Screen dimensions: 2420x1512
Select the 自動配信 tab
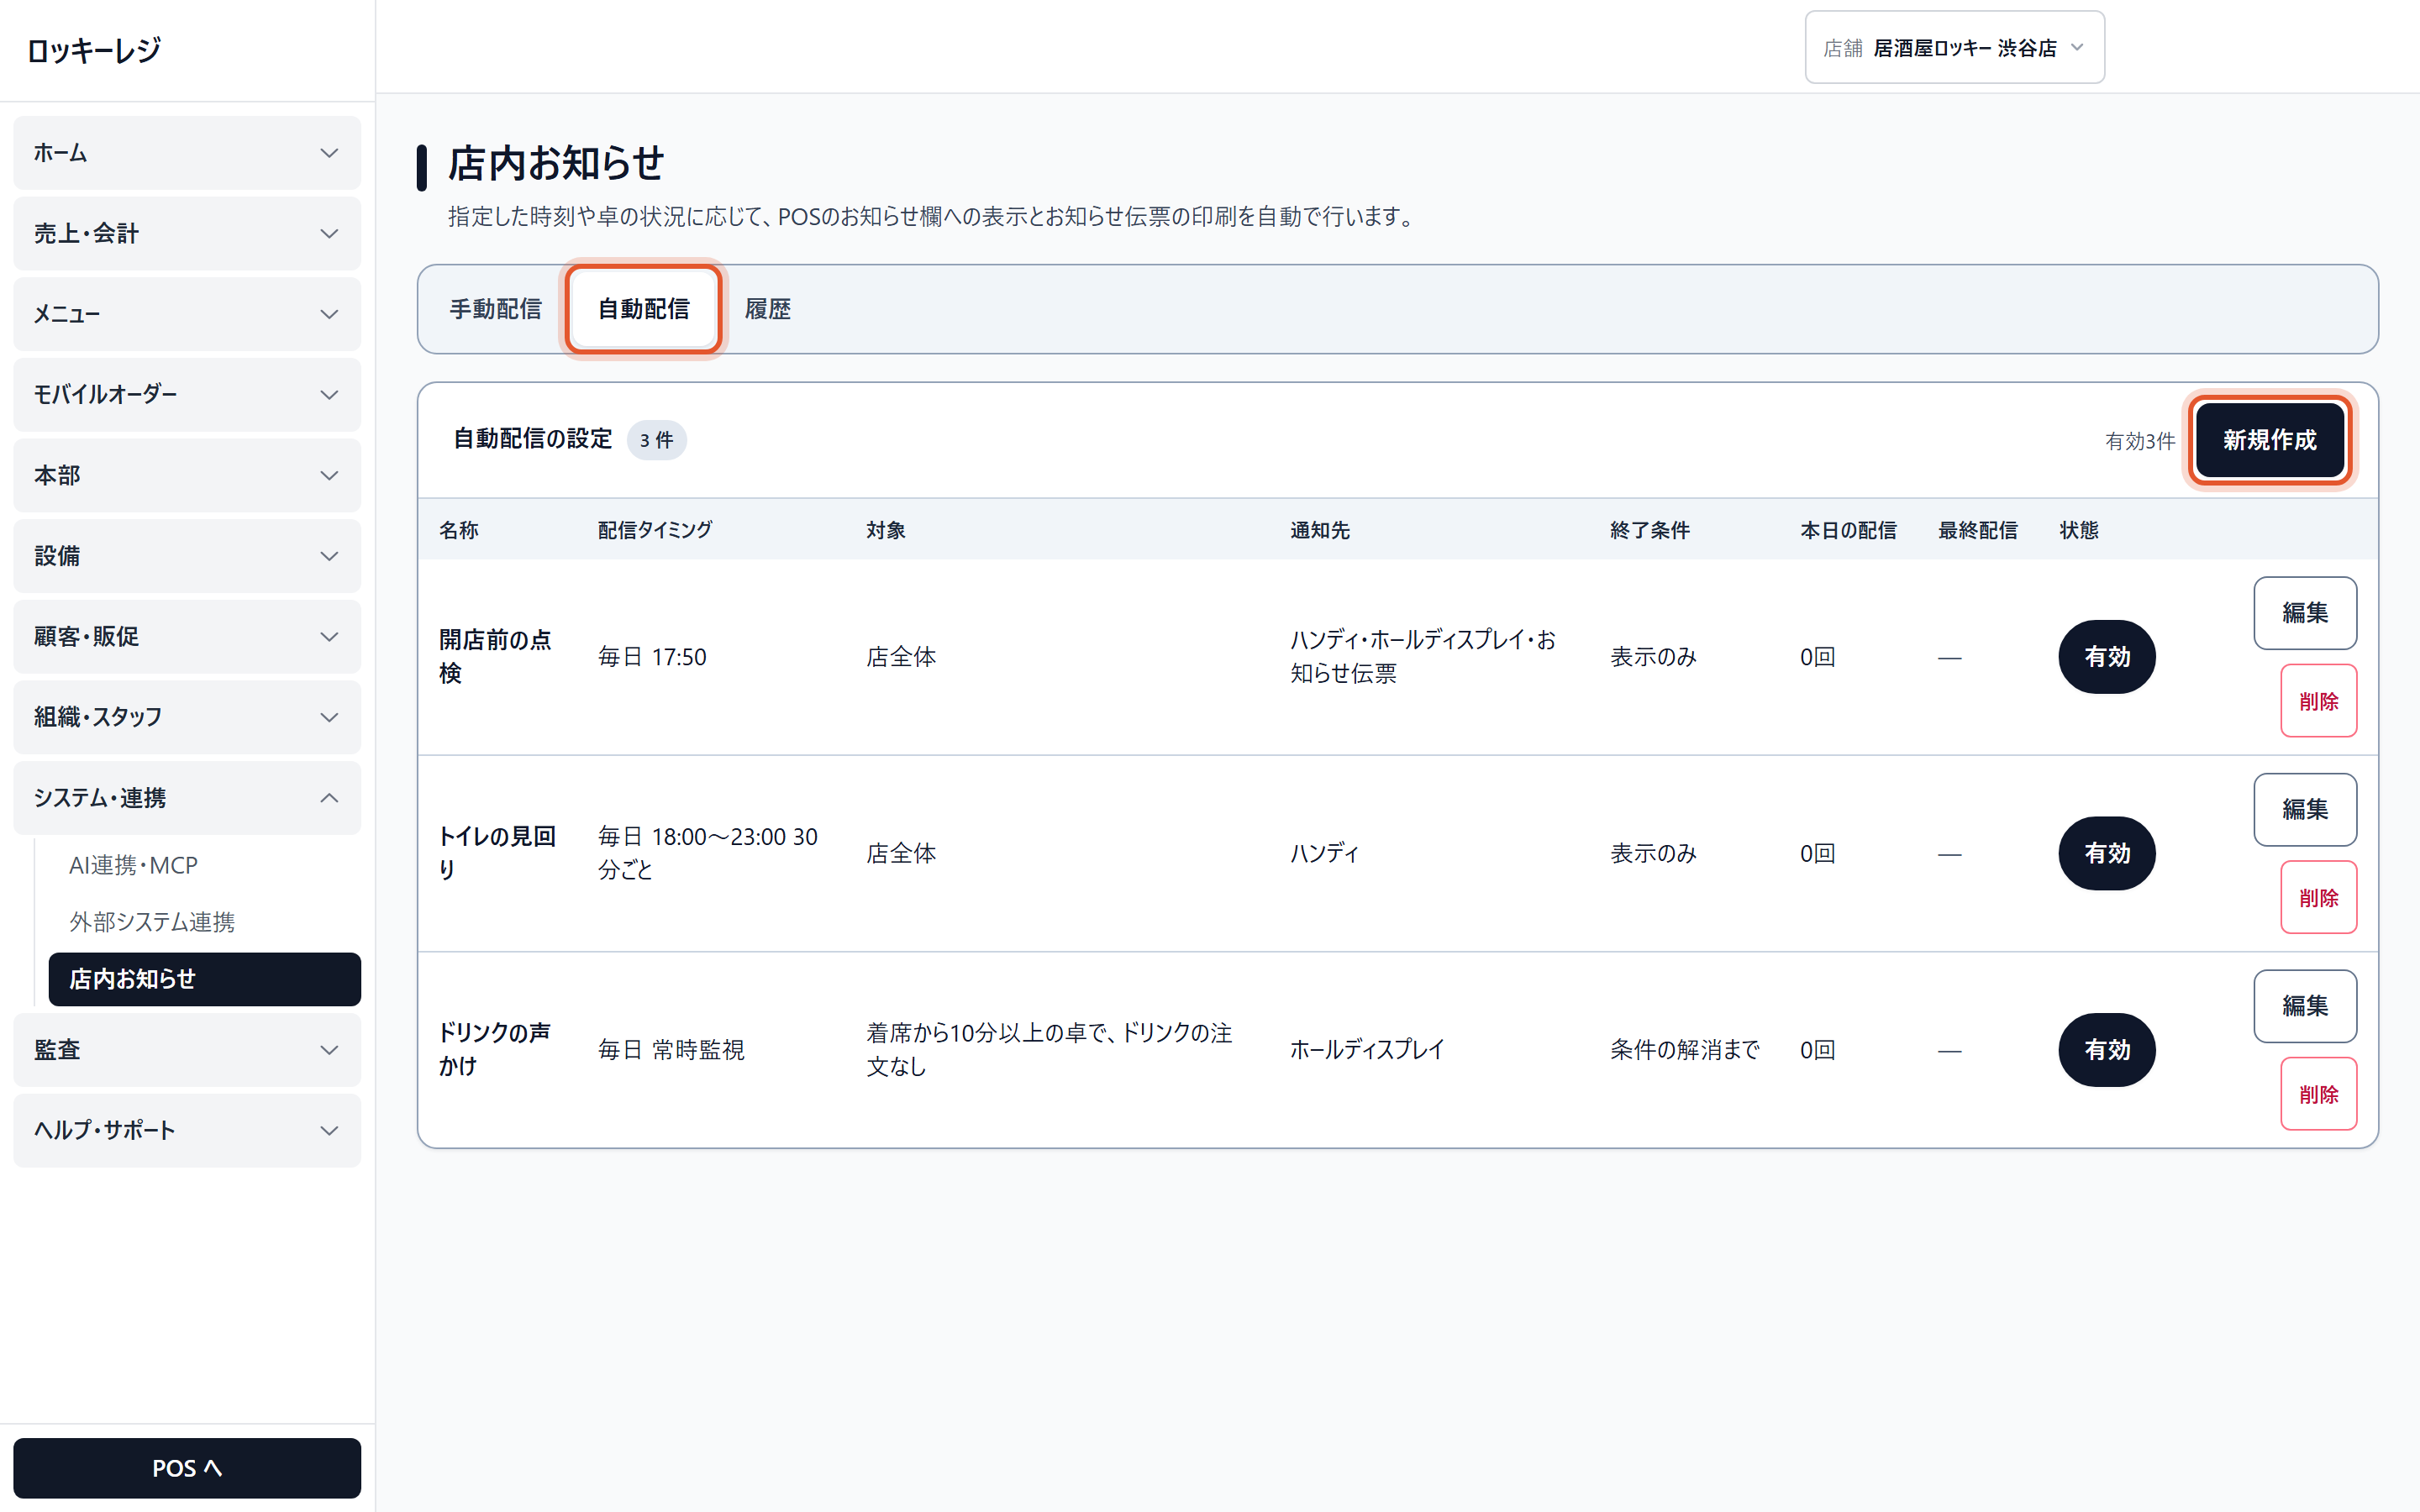[x=643, y=309]
